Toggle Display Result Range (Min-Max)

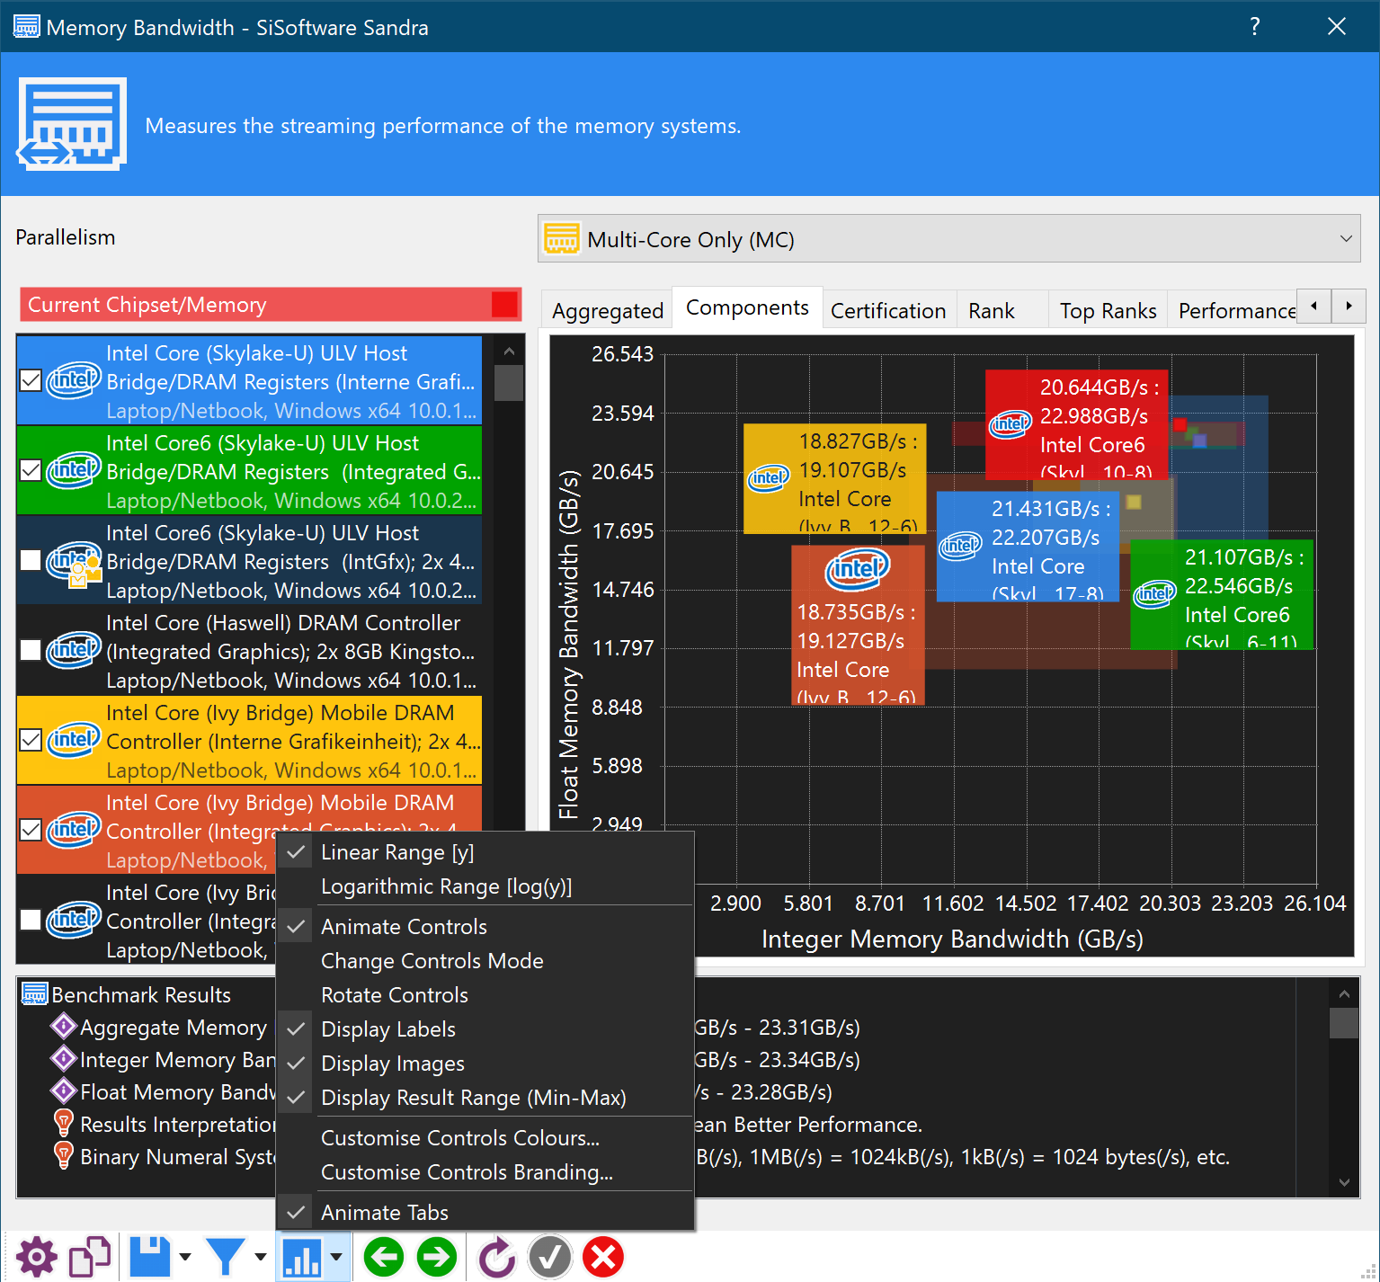click(485, 1097)
